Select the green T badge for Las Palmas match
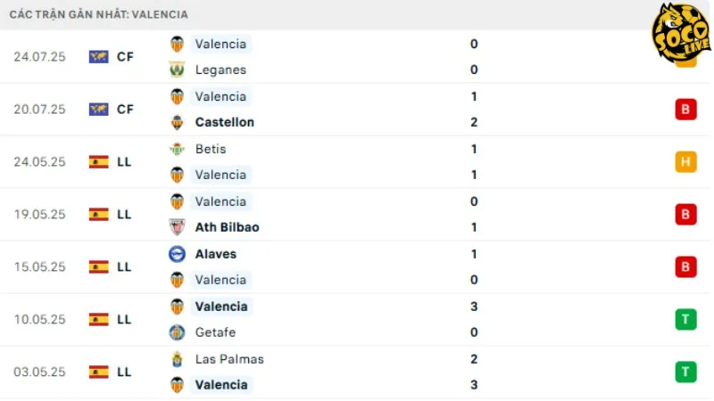This screenshot has width=714, height=401. click(685, 372)
